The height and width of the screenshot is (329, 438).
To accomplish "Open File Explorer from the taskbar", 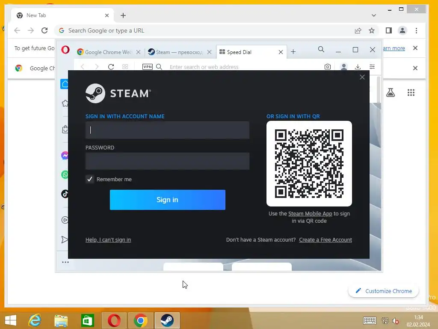I will point(61,320).
